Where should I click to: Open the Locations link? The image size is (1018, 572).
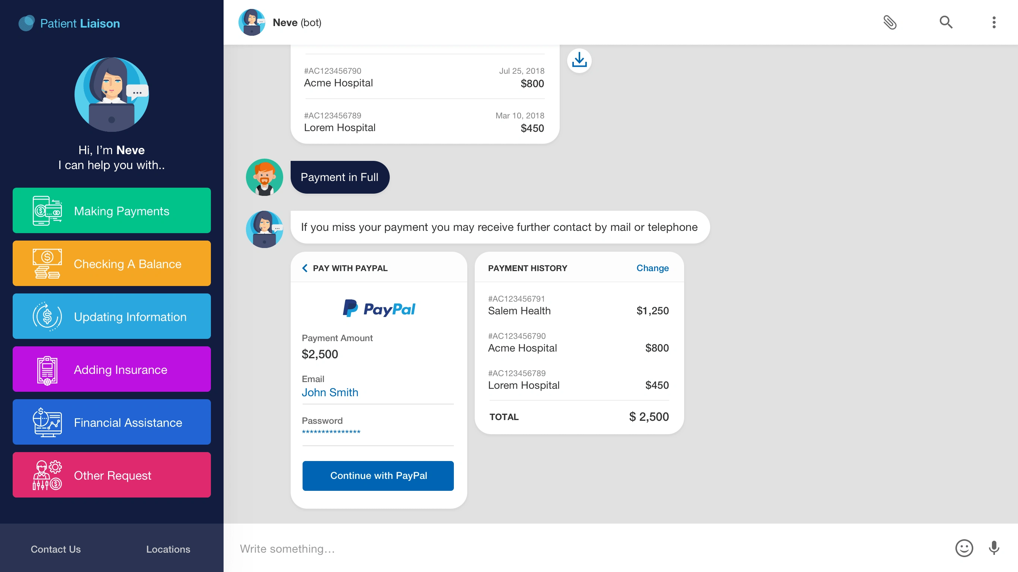(168, 549)
